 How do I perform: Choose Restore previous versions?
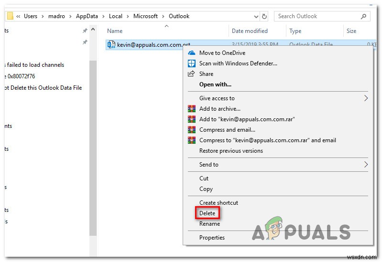coord(231,151)
